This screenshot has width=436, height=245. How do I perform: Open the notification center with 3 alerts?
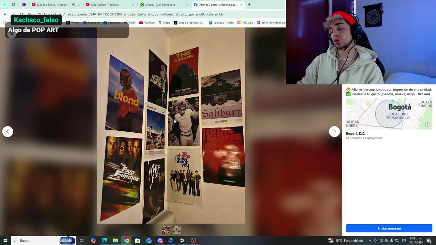429,241
